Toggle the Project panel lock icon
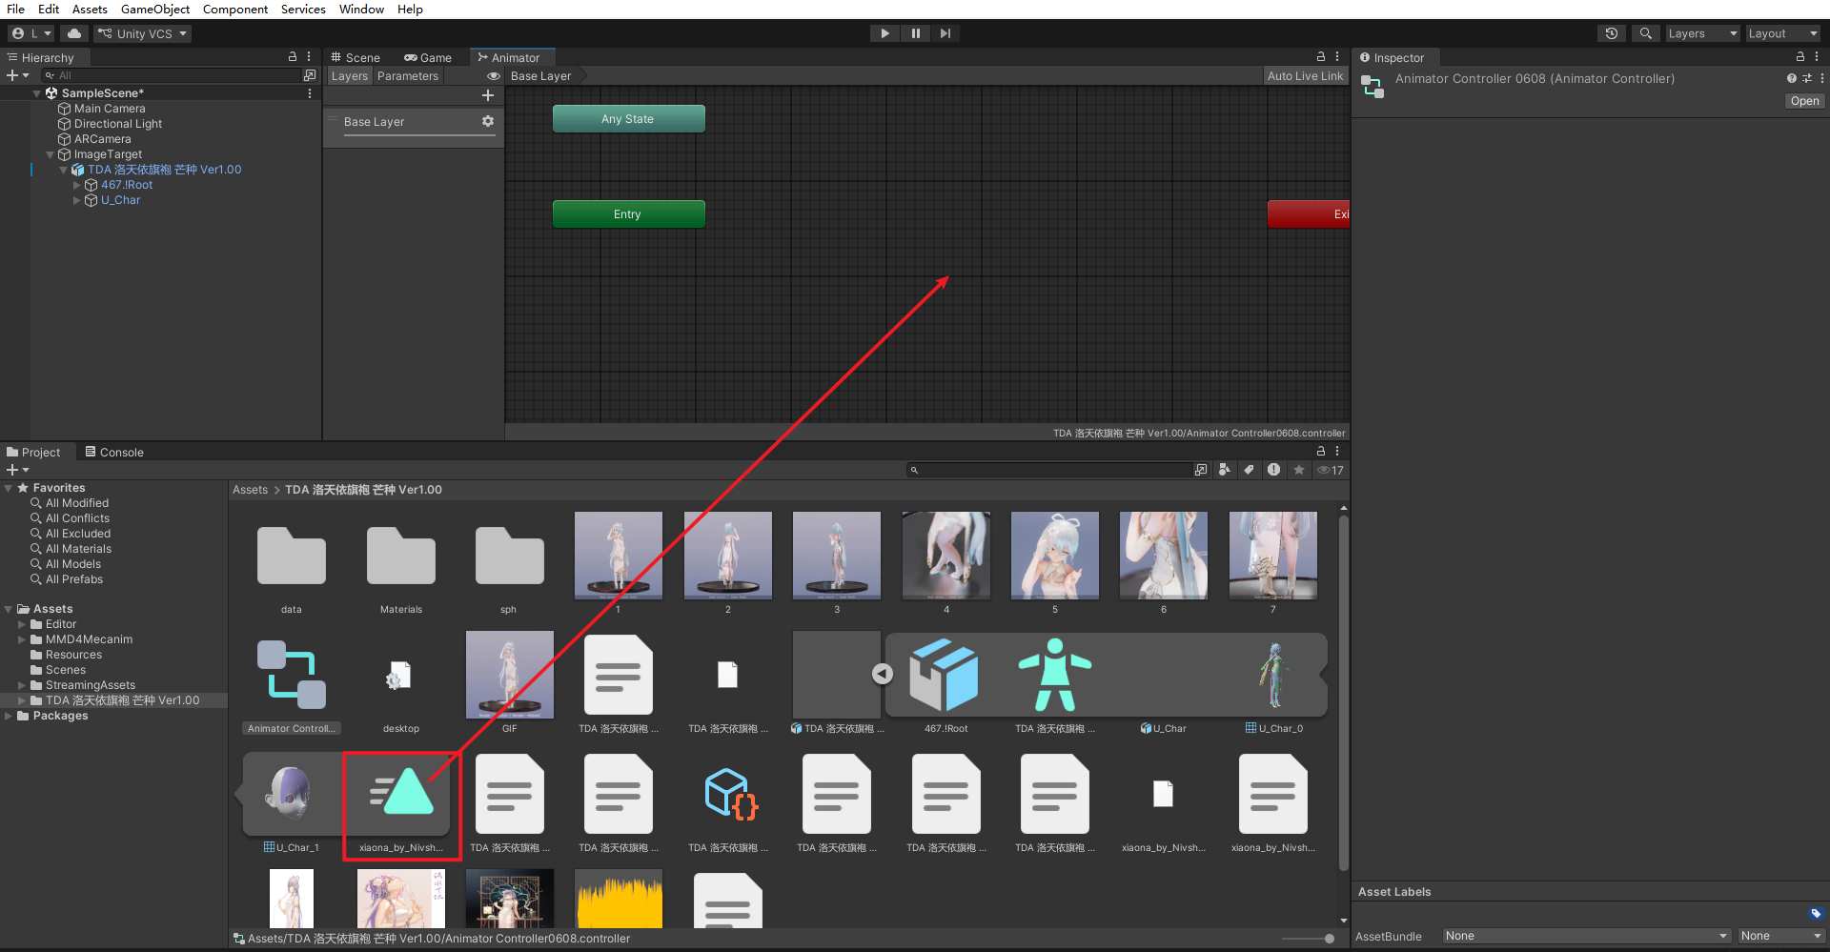 pos(1321,451)
